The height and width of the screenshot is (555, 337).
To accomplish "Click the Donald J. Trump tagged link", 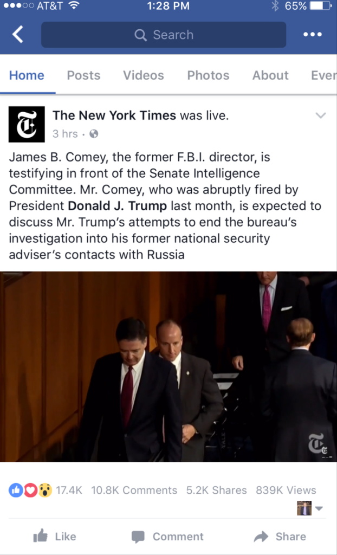I will (117, 205).
